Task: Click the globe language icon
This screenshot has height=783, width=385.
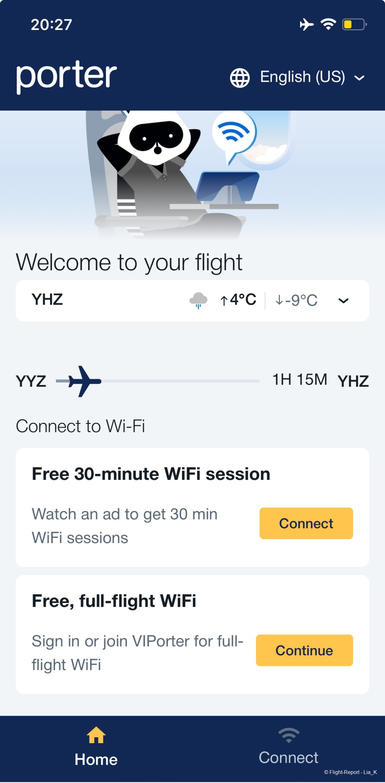Action: point(240,78)
